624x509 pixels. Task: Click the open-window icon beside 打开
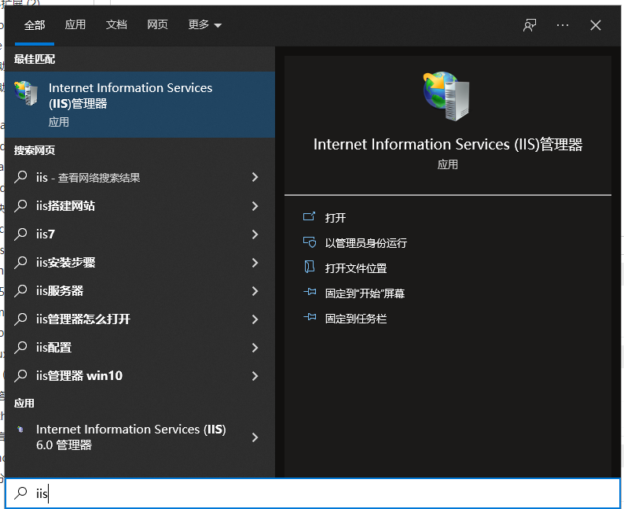(309, 216)
